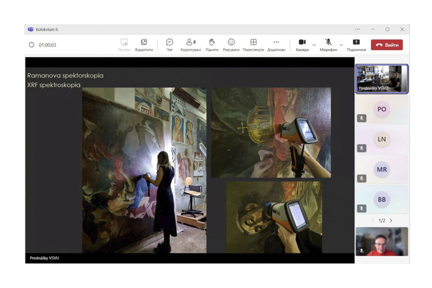The height and width of the screenshot is (288, 432).
Task: Click the shield security icon beside timer
Action: click(32, 45)
